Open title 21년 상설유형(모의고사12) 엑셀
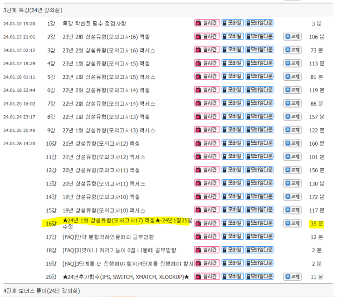This screenshot has height=297, width=337. pyautogui.click(x=101, y=143)
